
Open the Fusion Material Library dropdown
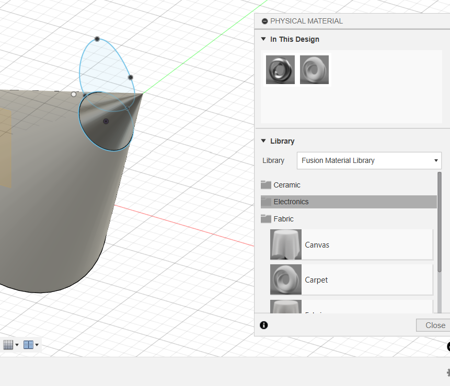click(369, 160)
